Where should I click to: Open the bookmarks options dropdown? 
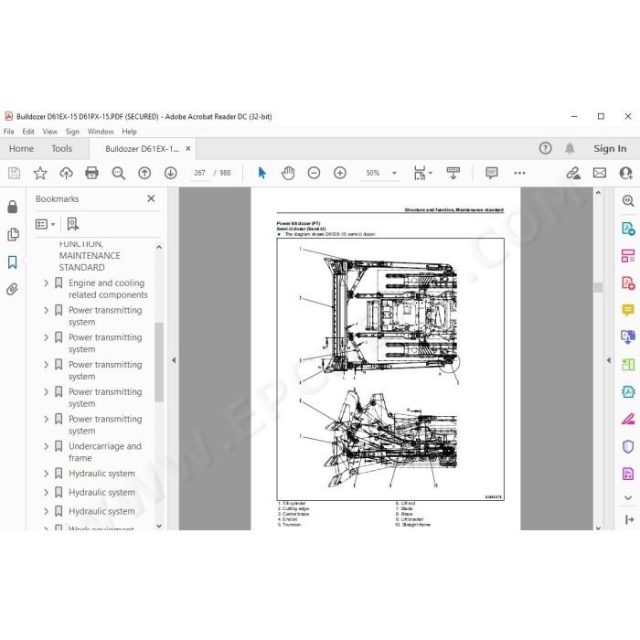46,224
